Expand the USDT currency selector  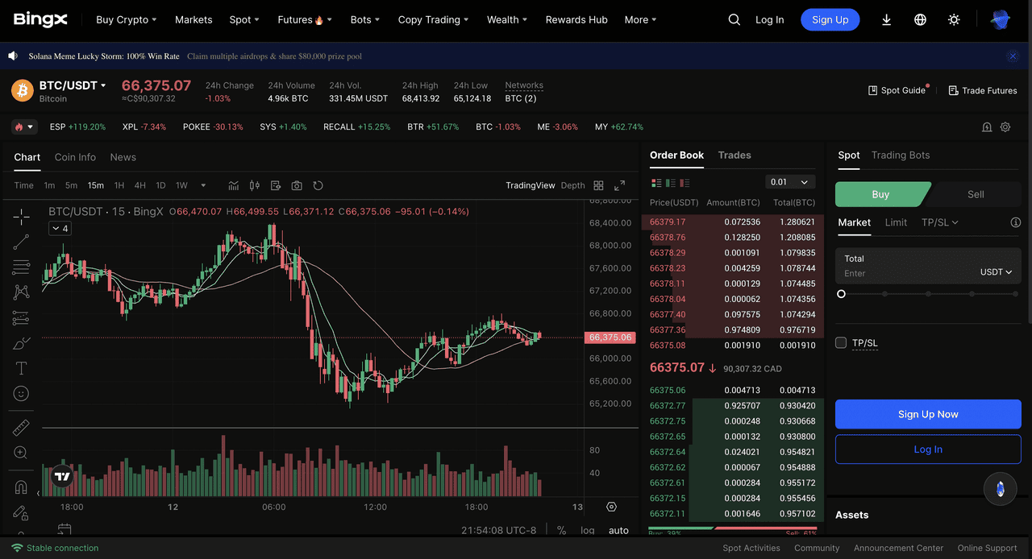pos(996,272)
